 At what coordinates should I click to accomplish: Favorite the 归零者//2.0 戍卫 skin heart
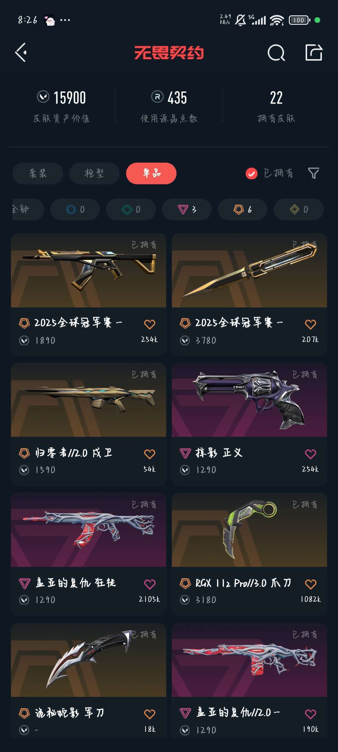(150, 454)
